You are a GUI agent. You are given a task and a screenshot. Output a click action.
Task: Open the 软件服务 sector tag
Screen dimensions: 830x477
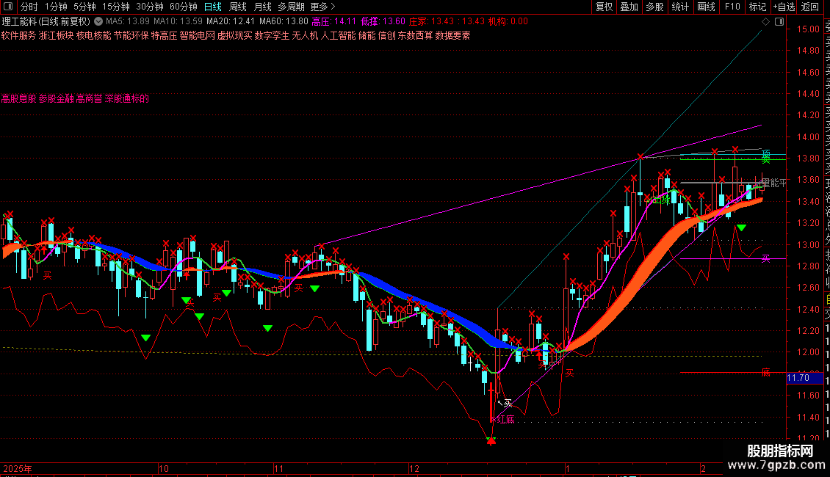[18, 35]
